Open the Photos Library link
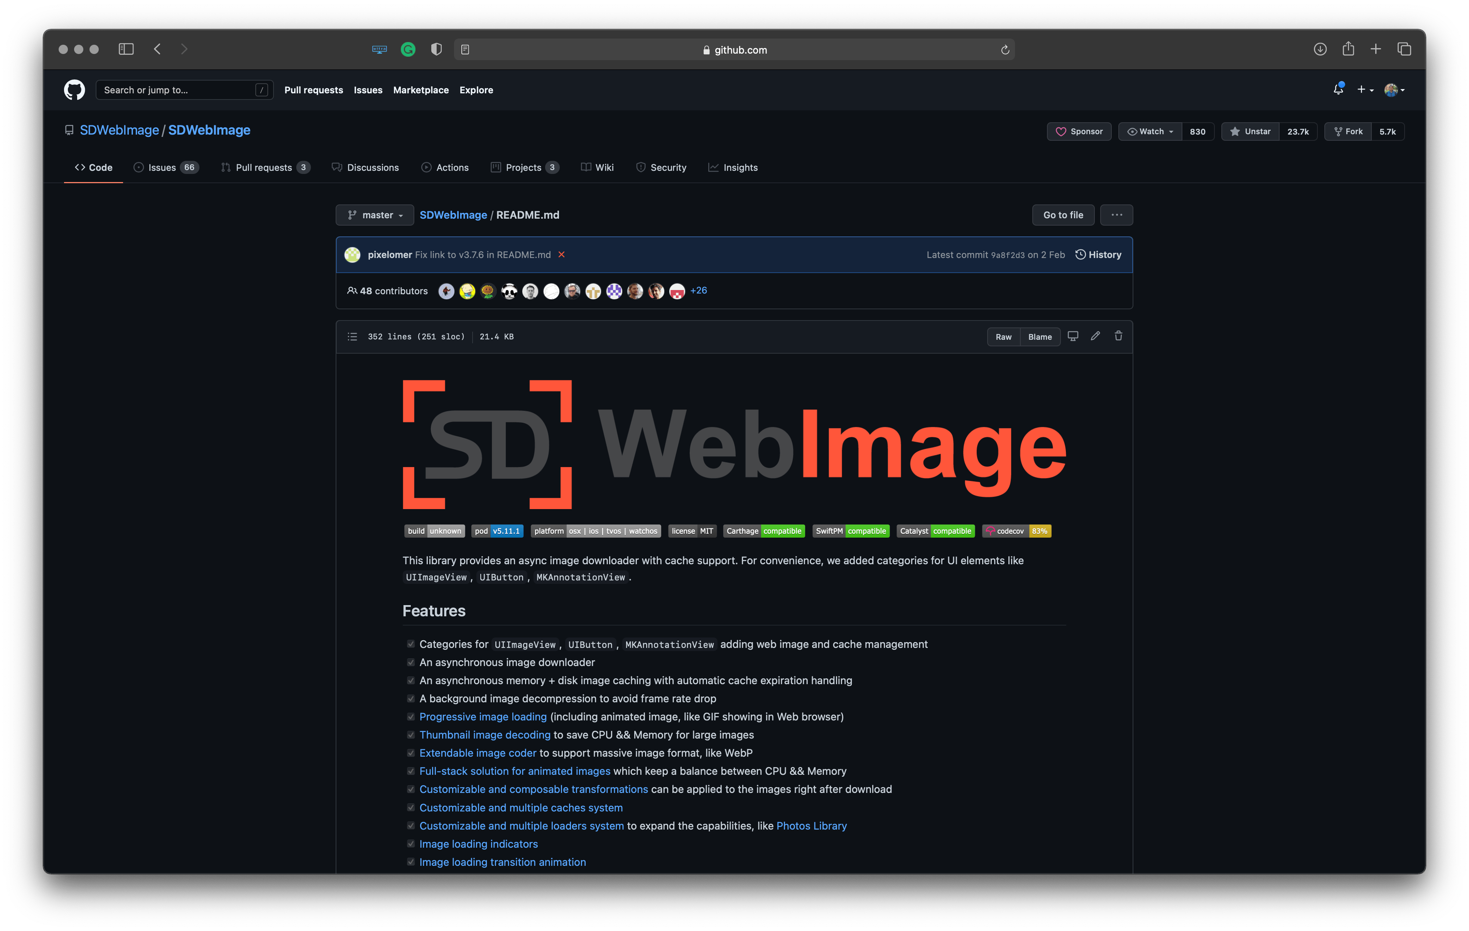This screenshot has width=1469, height=931. [811, 825]
